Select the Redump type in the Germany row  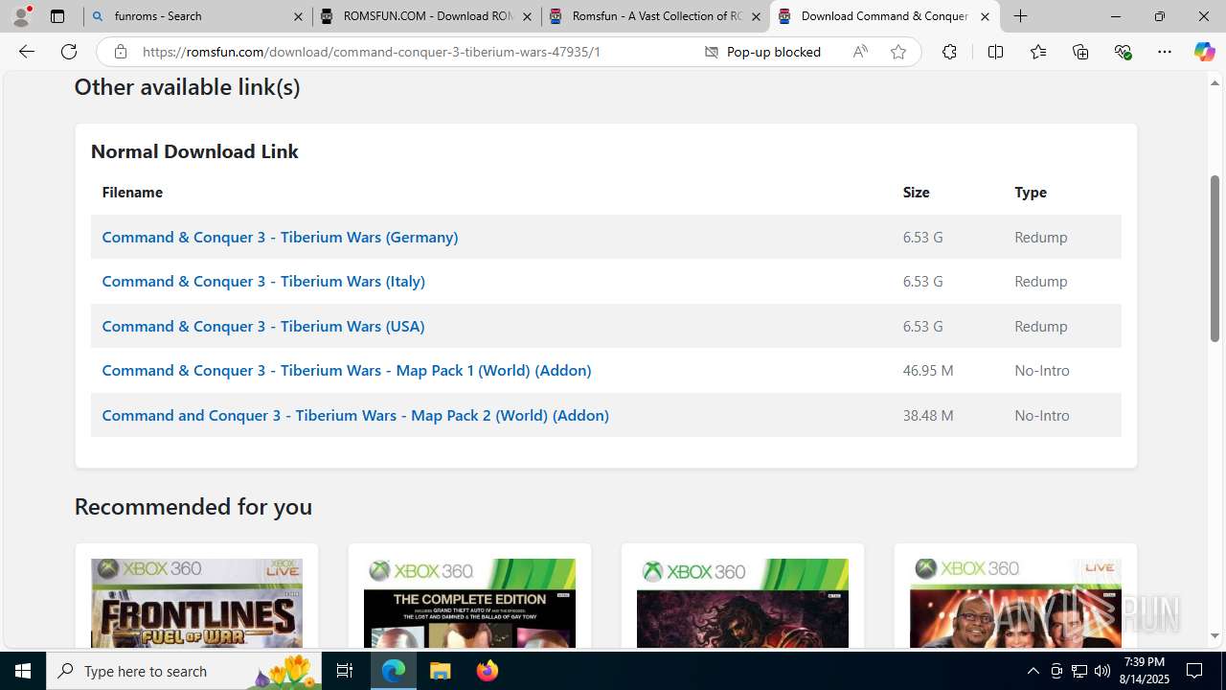coord(1041,237)
